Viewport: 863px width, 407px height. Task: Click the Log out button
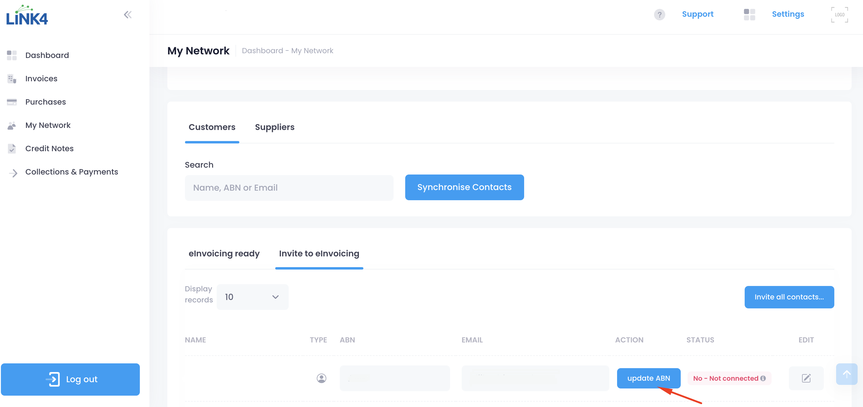click(70, 379)
